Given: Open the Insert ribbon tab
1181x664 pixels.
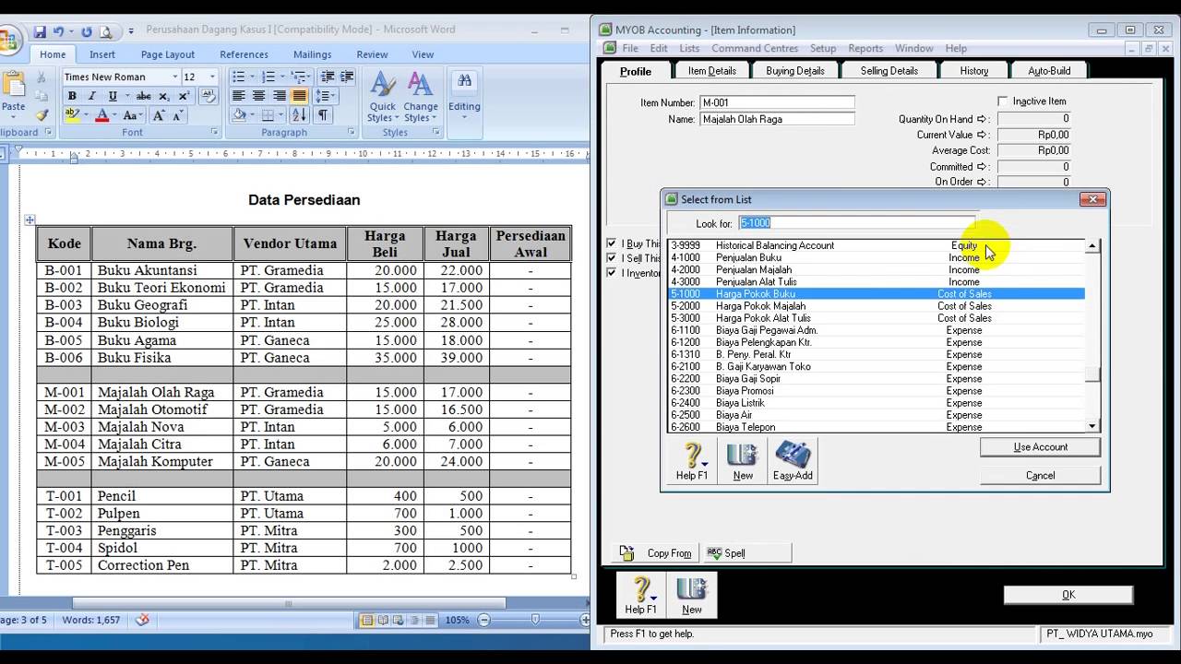Looking at the screenshot, I should [x=102, y=54].
